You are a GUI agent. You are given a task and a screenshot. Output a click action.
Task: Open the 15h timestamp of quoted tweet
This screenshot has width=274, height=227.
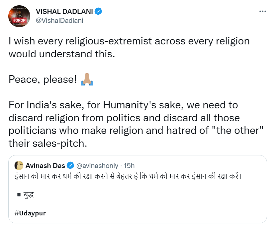(x=129, y=165)
